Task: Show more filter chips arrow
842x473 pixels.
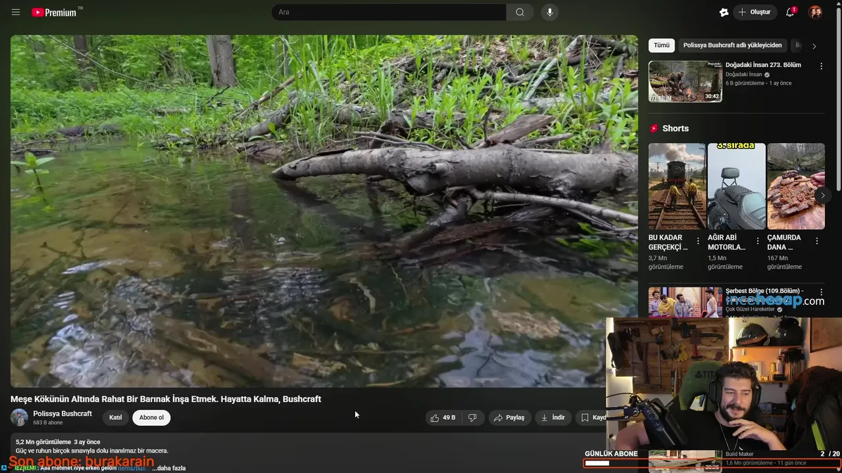Action: [814, 46]
